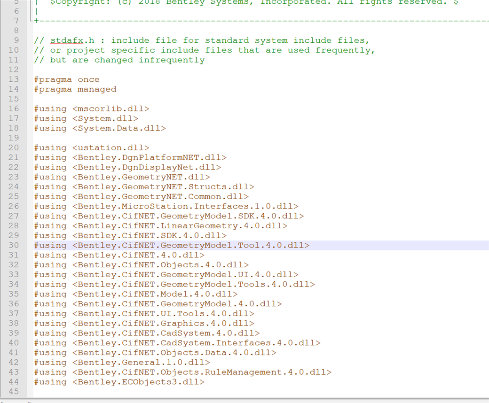Click line number 30 in the margin

14,245
